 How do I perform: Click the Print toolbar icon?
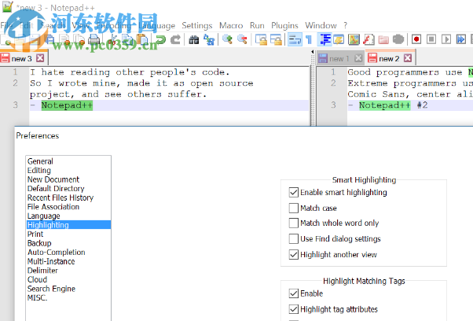pos(95,39)
